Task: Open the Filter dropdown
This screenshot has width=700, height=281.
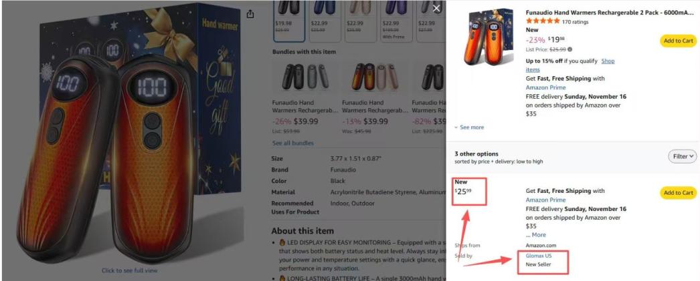Action: (682, 157)
